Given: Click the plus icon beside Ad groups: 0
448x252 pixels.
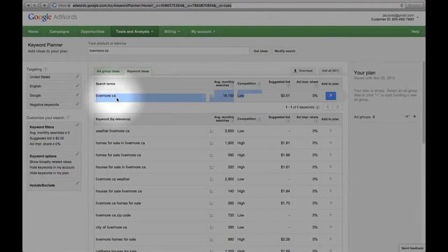Looking at the screenshot, I should tap(414, 117).
